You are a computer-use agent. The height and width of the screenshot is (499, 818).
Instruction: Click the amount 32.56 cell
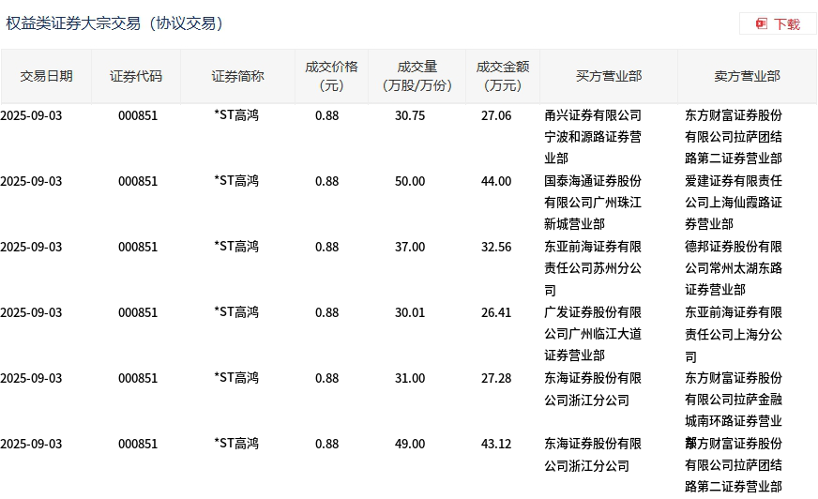click(x=496, y=247)
